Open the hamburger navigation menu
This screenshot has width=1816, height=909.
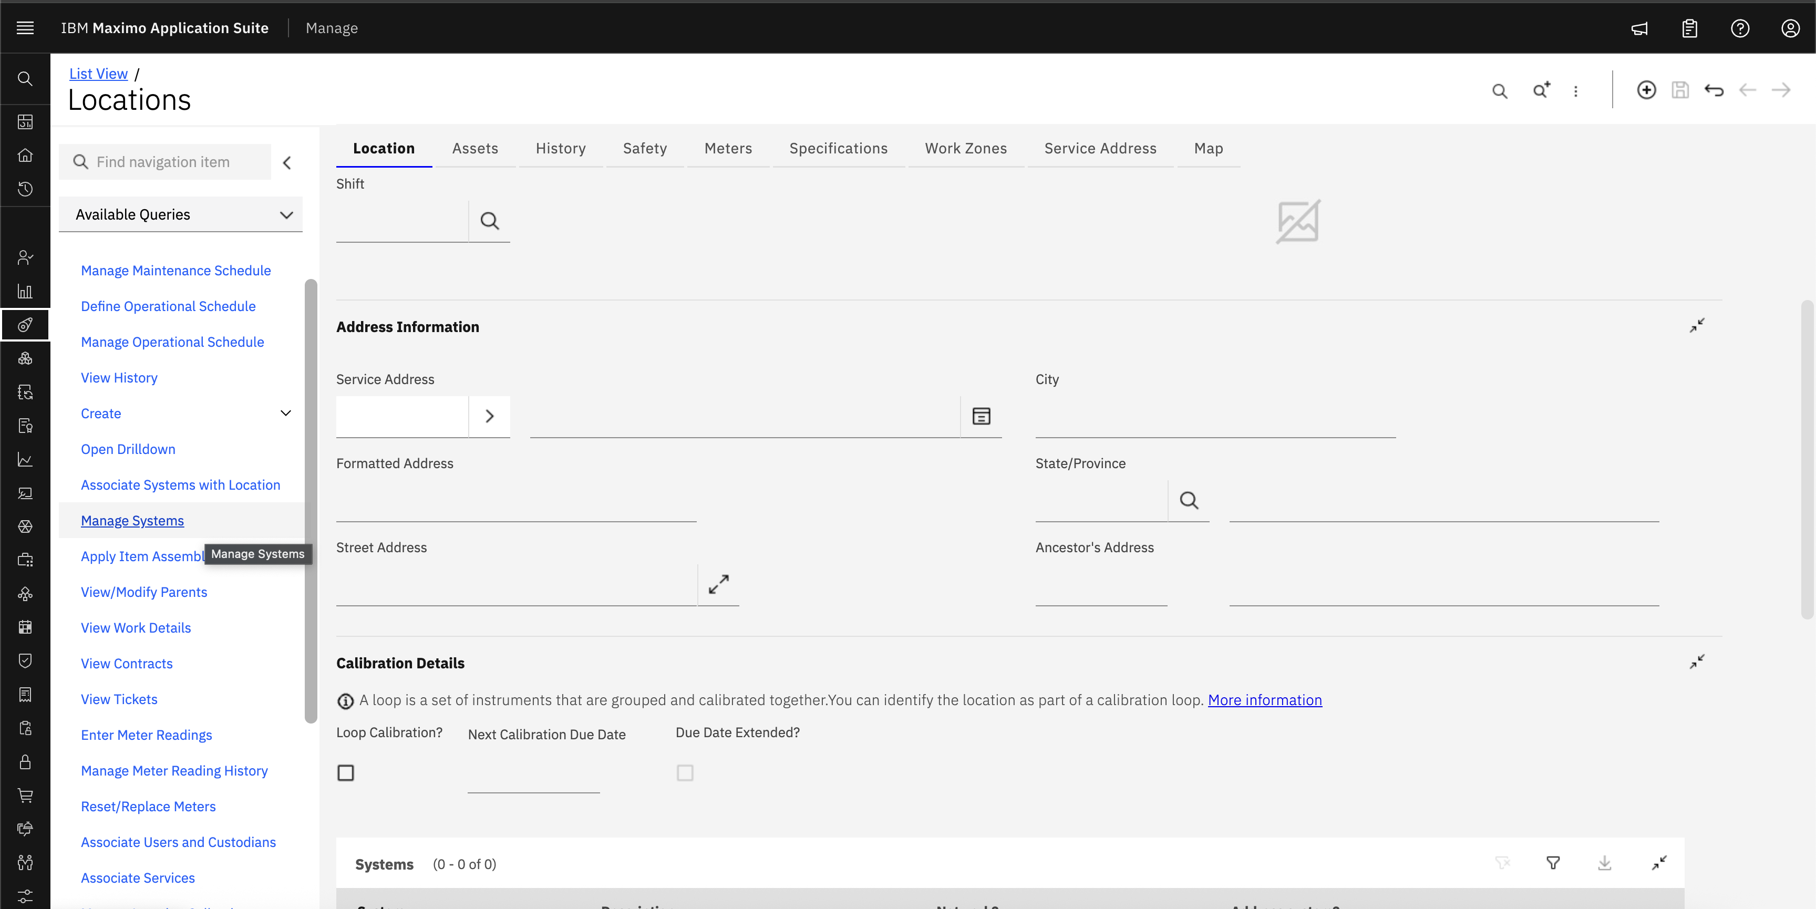pyautogui.click(x=25, y=27)
